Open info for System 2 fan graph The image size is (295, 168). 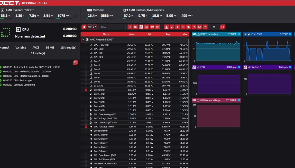tap(290, 67)
